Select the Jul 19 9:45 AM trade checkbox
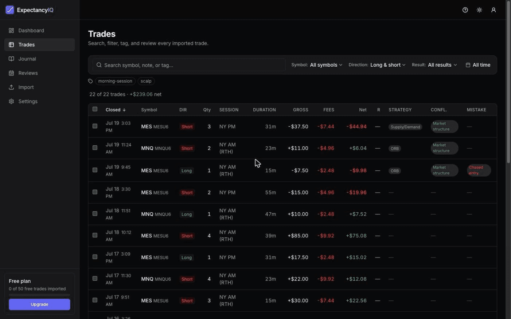The image size is (511, 319). click(x=95, y=170)
